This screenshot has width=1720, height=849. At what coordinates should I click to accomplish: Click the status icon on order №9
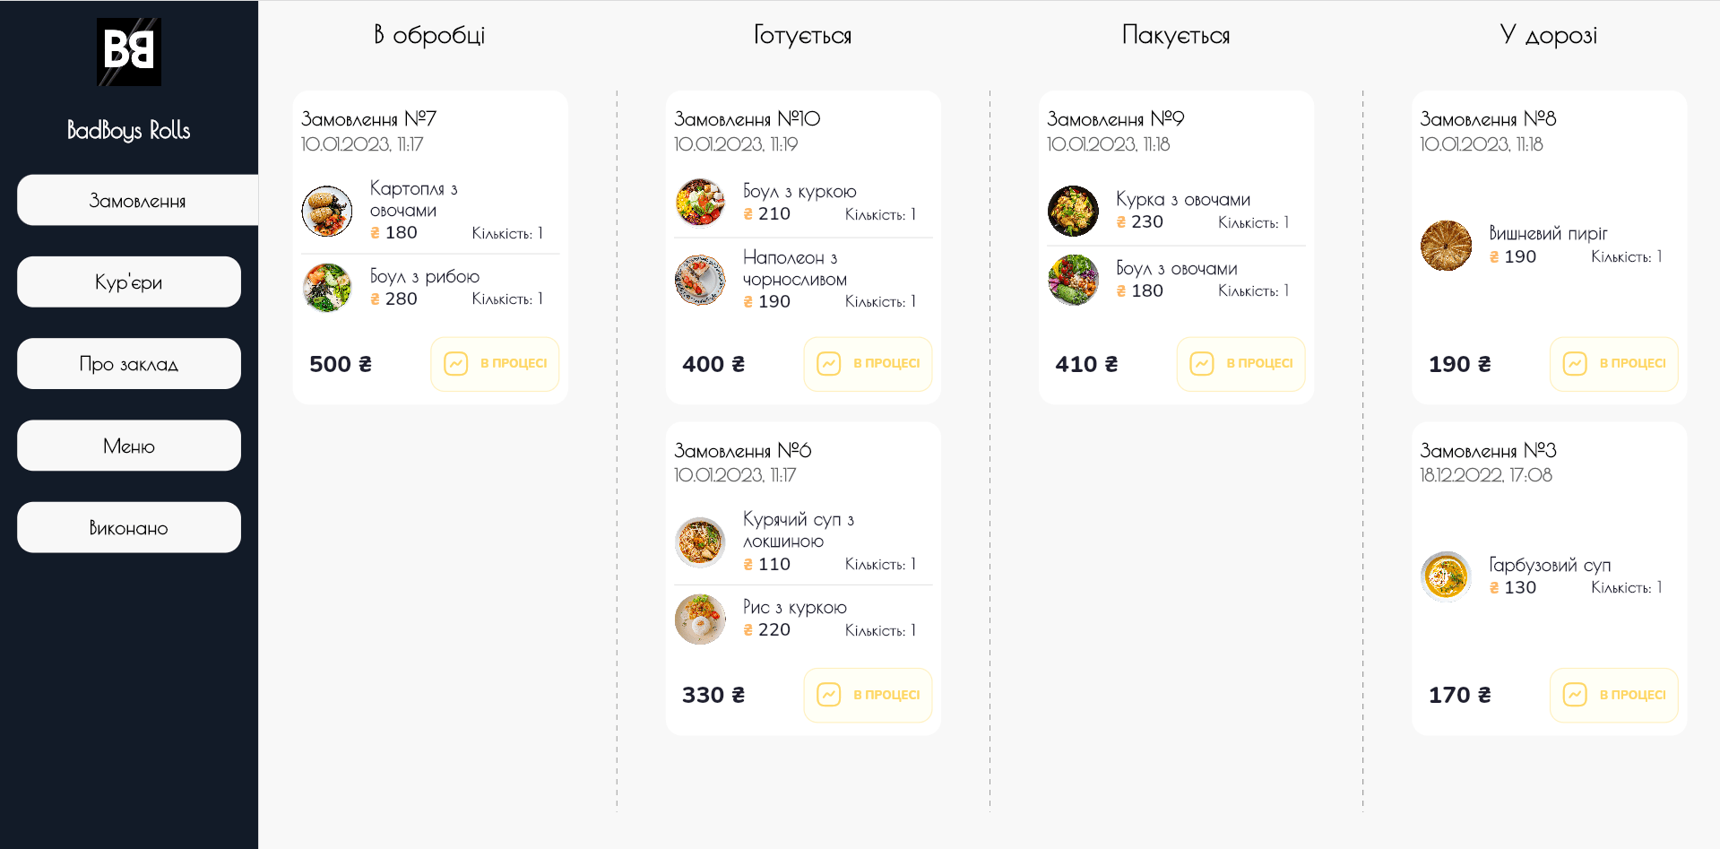coord(1202,364)
